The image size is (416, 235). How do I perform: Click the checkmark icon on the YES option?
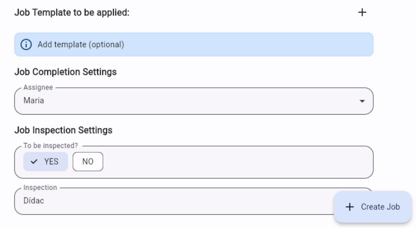tap(34, 162)
